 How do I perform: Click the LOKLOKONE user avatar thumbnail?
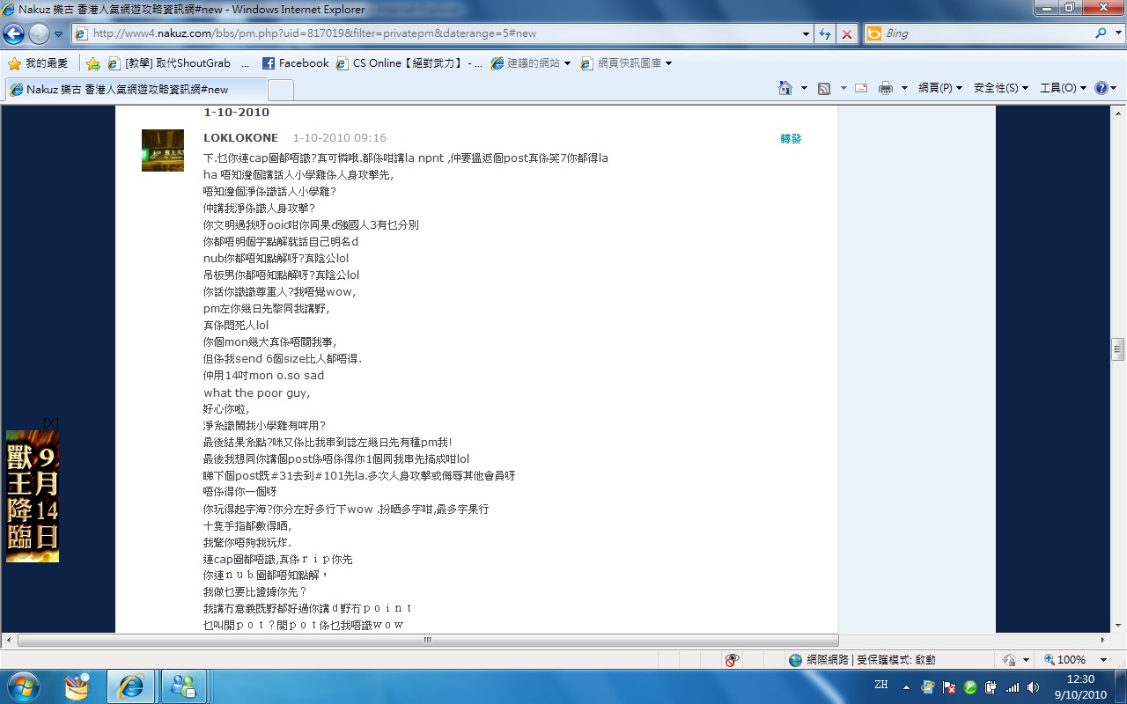[x=163, y=150]
